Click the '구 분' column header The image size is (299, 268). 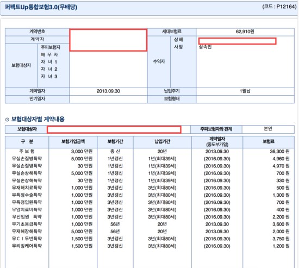click(27, 141)
